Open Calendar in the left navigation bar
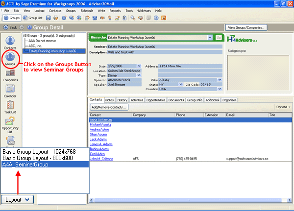Screen dimensions: 294x211 [x=10, y=91]
